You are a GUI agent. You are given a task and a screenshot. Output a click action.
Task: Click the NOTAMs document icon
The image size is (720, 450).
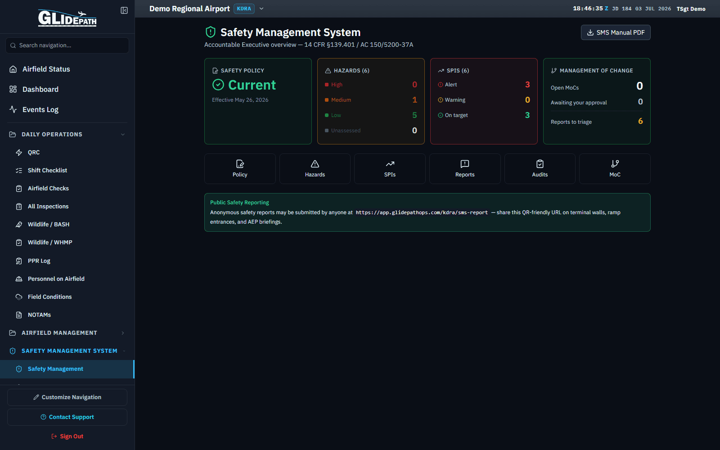pyautogui.click(x=19, y=315)
